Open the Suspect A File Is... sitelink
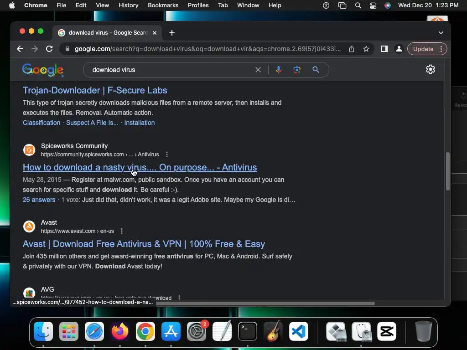Screen dimensions: 467x350 pos(92,123)
